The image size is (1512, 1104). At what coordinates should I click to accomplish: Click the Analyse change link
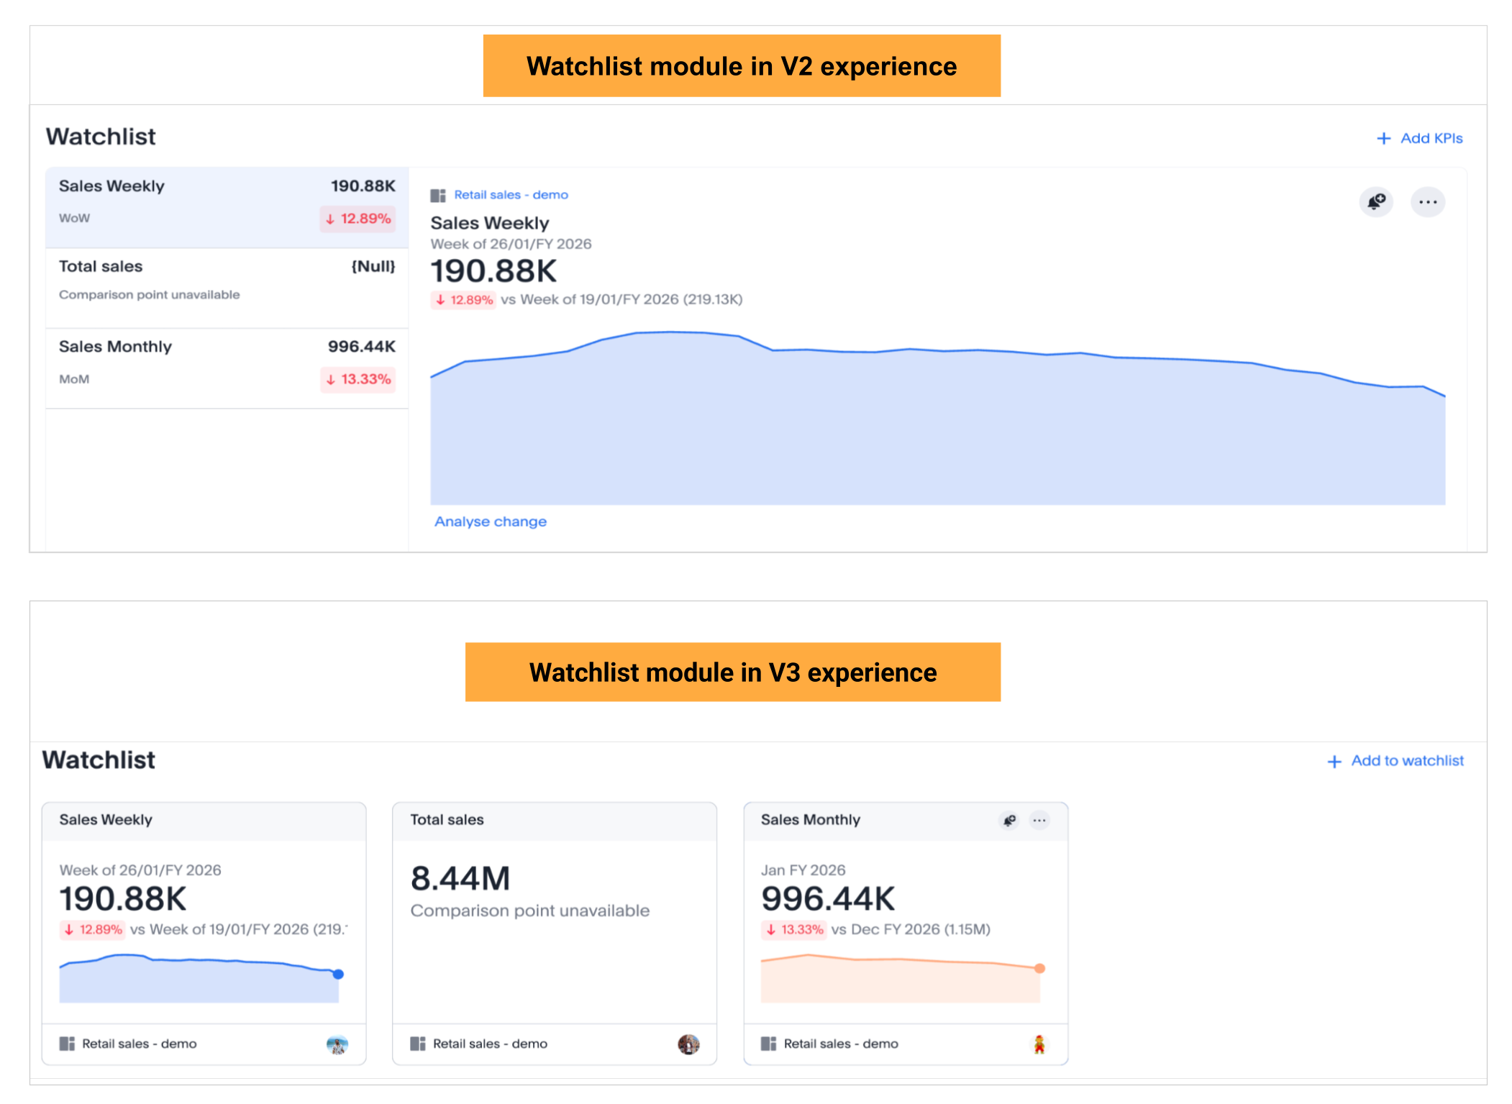pos(491,521)
